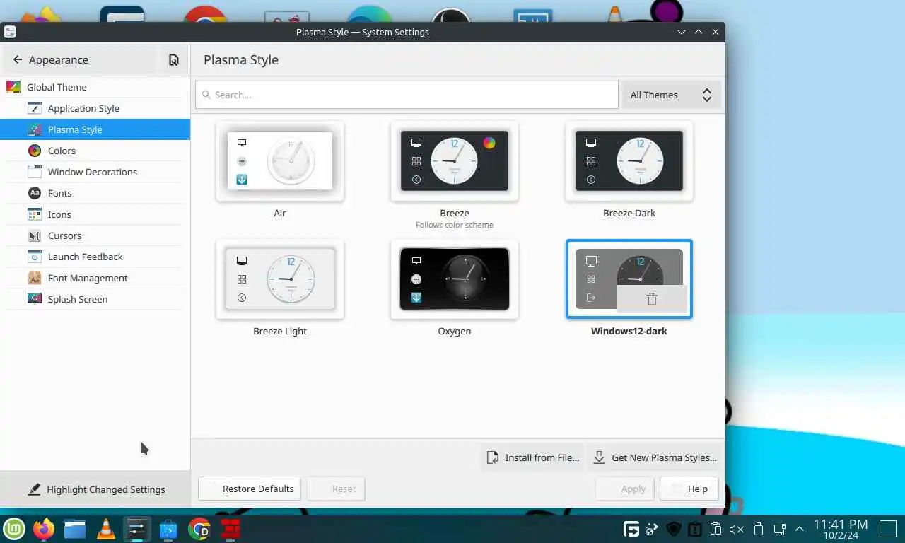Open the clipboard tray icon
This screenshot has width=905, height=543.
point(716,529)
